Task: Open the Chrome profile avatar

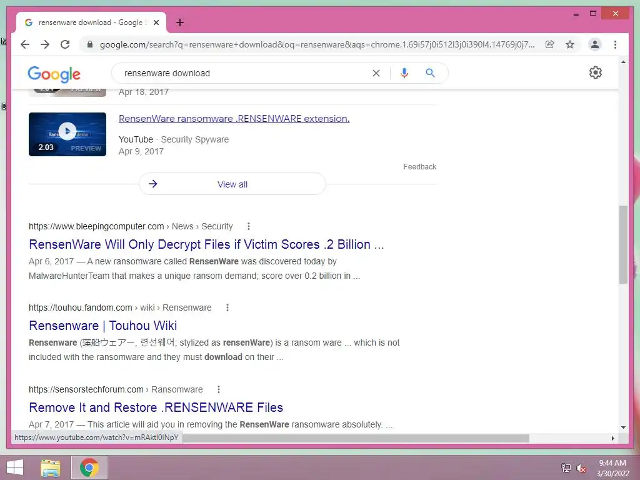Action: pyautogui.click(x=595, y=44)
